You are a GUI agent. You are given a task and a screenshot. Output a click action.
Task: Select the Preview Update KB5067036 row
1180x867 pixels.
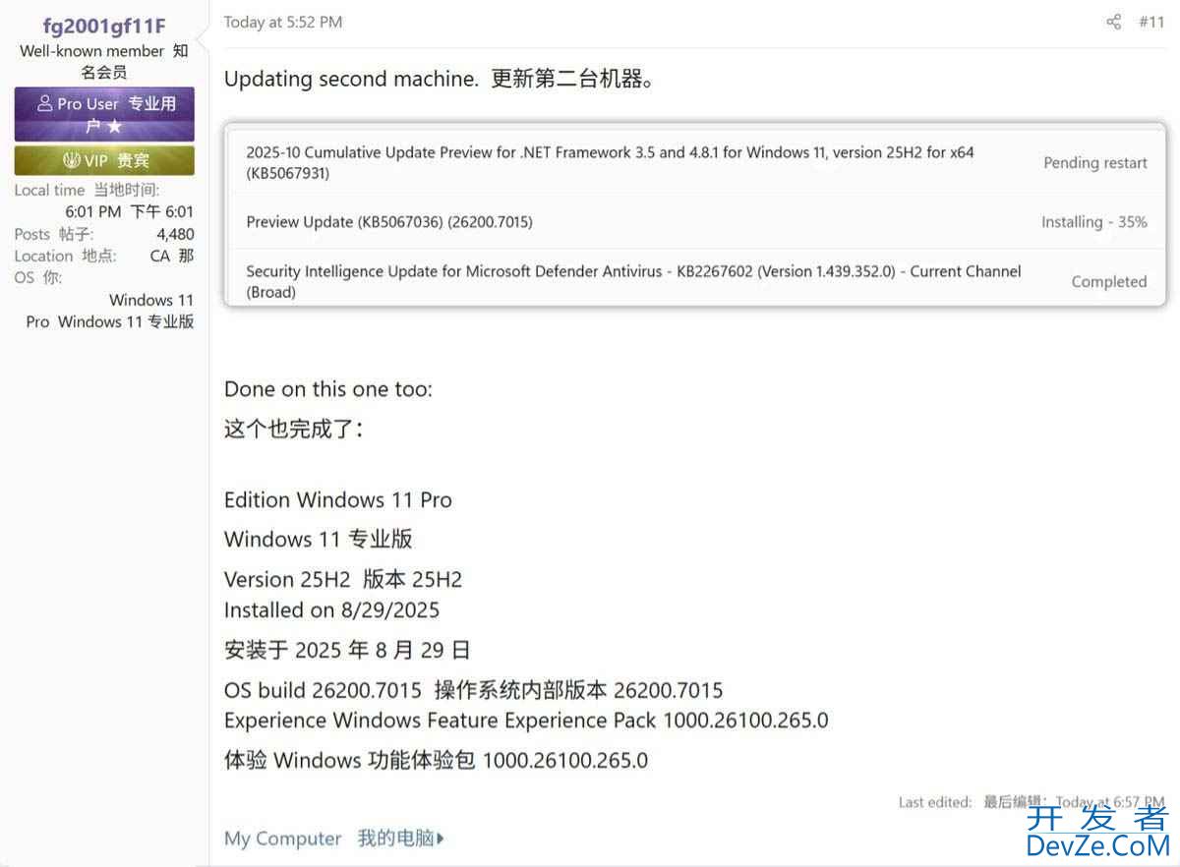tap(695, 222)
